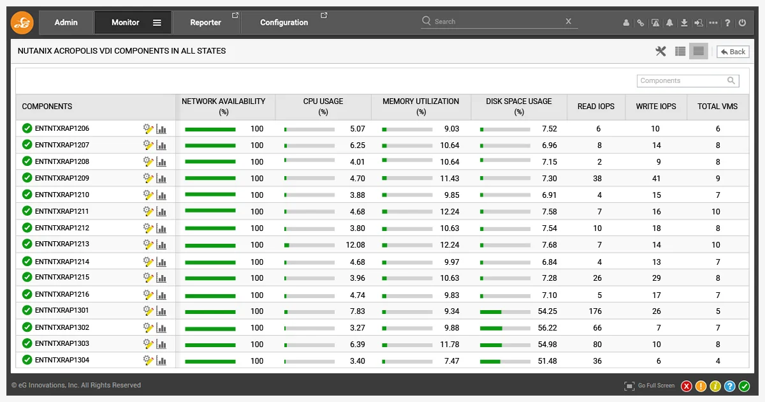Screen dimensions: 765x402
Task: Open the wrench and screwdriver tools icon
Action: pos(660,52)
